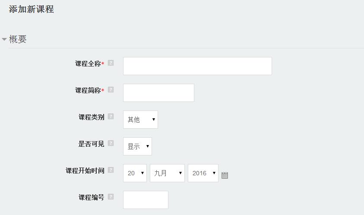This screenshot has height=215, width=364.
Task: Click help icon next to 课程简称
Action: click(x=111, y=90)
